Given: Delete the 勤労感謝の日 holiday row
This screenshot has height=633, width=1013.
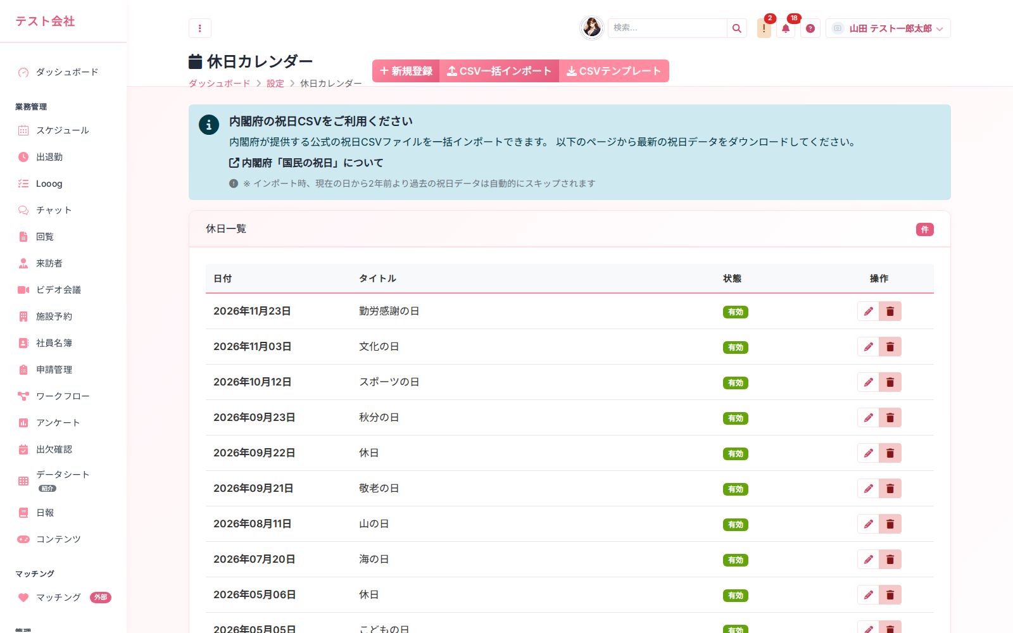Looking at the screenshot, I should click(x=890, y=311).
